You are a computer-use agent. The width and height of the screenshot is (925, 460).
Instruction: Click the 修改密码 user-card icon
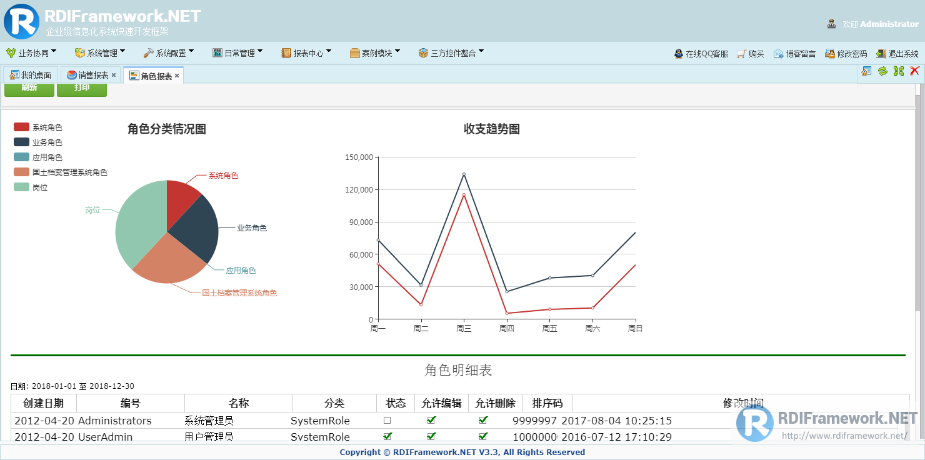point(830,54)
